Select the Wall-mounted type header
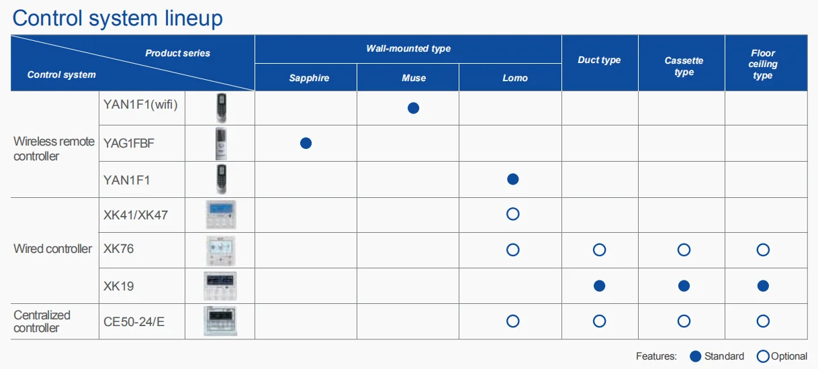 tap(408, 48)
